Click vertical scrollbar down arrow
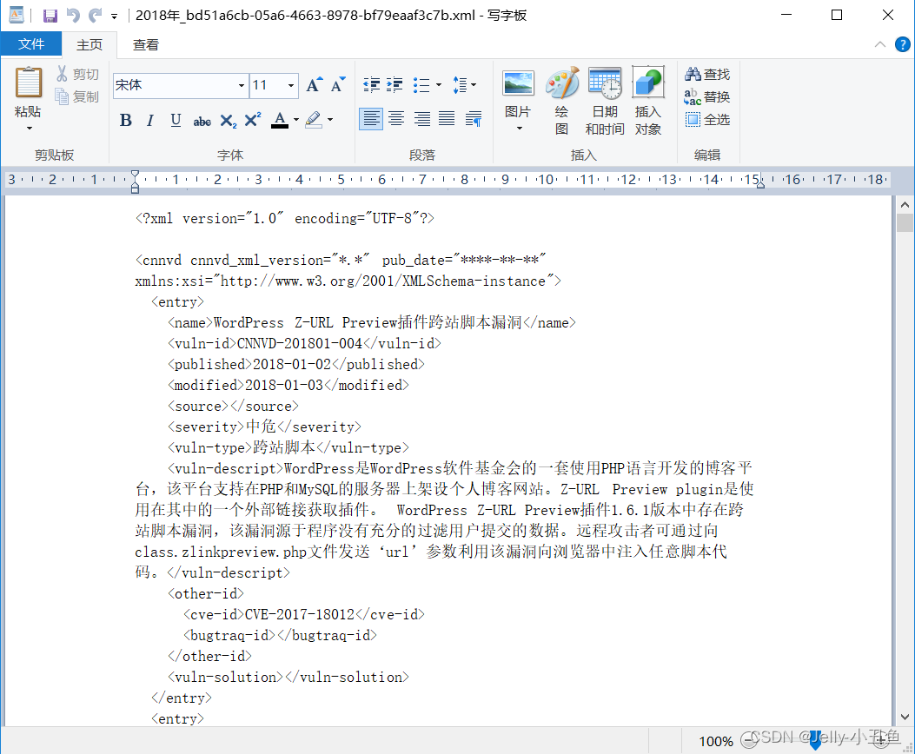This screenshot has width=915, height=754. (x=905, y=717)
